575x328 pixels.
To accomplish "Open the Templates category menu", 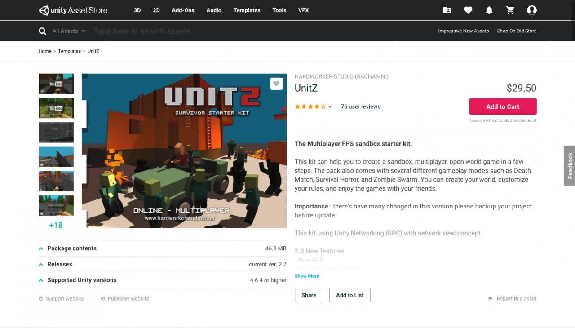I will [x=247, y=10].
